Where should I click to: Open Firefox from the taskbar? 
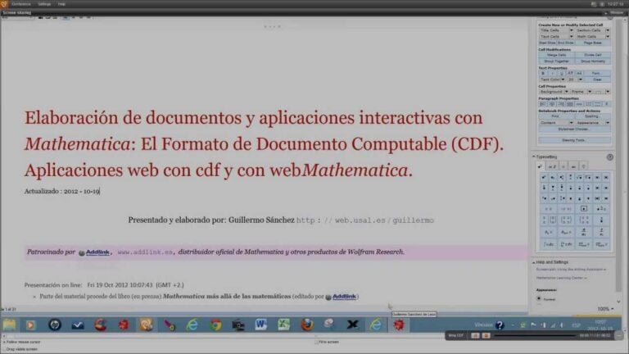pos(307,324)
